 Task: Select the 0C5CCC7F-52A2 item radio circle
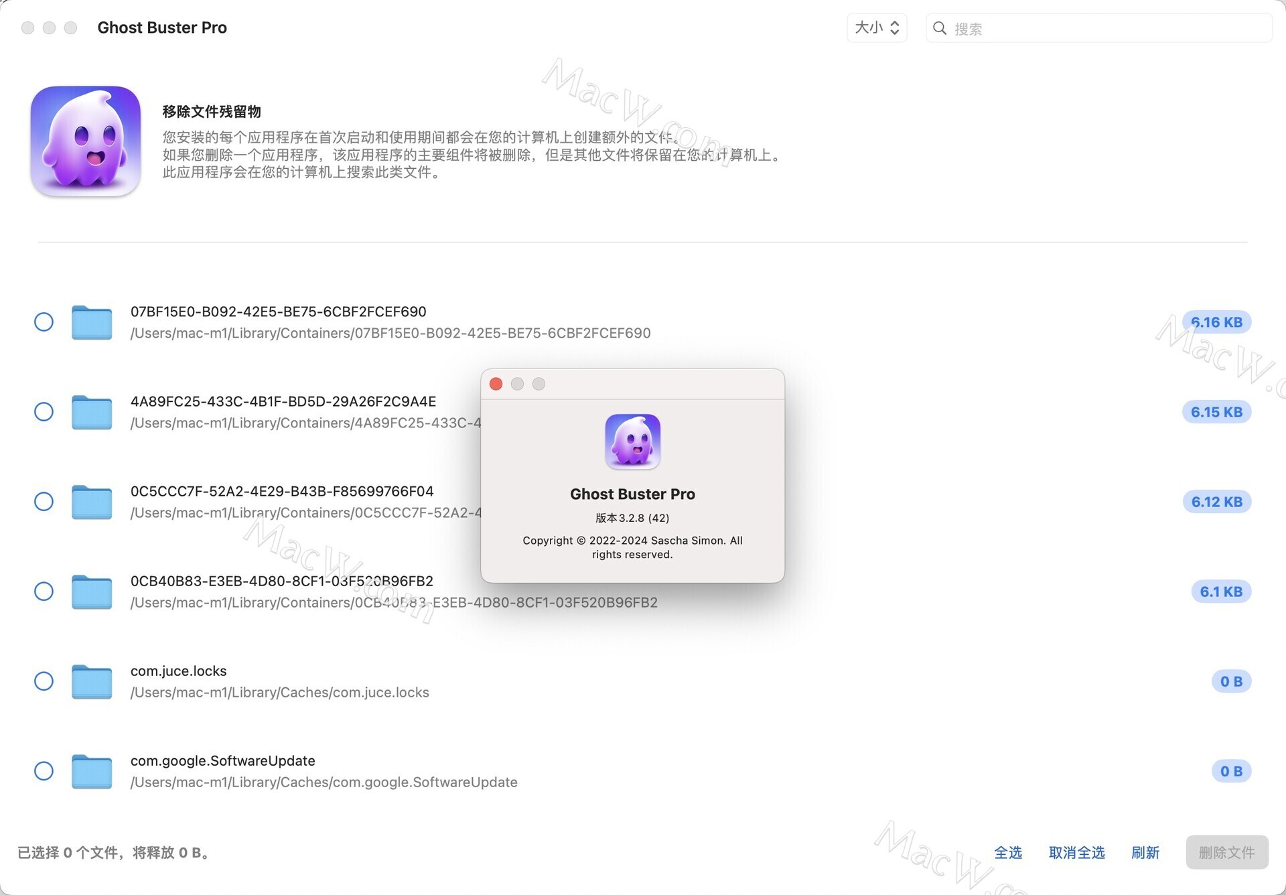click(x=44, y=502)
